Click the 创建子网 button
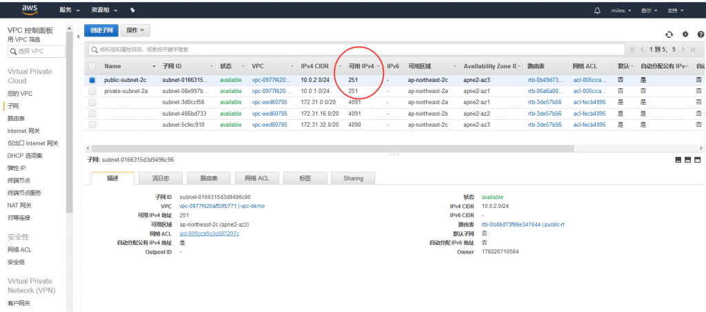This screenshot has width=706, height=312. pos(101,30)
